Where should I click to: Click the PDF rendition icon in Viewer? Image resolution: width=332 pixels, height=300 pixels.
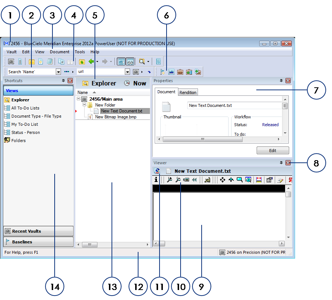pos(157,171)
